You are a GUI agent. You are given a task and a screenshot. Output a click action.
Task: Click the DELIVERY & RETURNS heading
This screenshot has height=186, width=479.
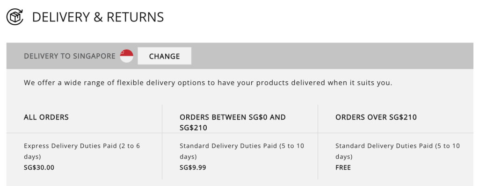click(98, 17)
